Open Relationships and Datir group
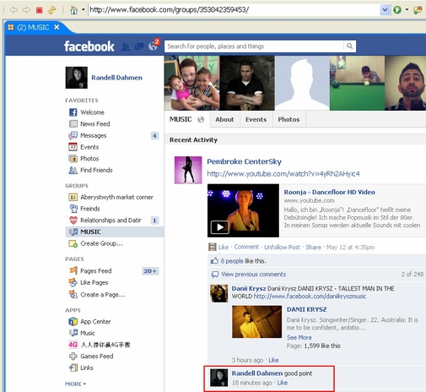 pos(111,220)
